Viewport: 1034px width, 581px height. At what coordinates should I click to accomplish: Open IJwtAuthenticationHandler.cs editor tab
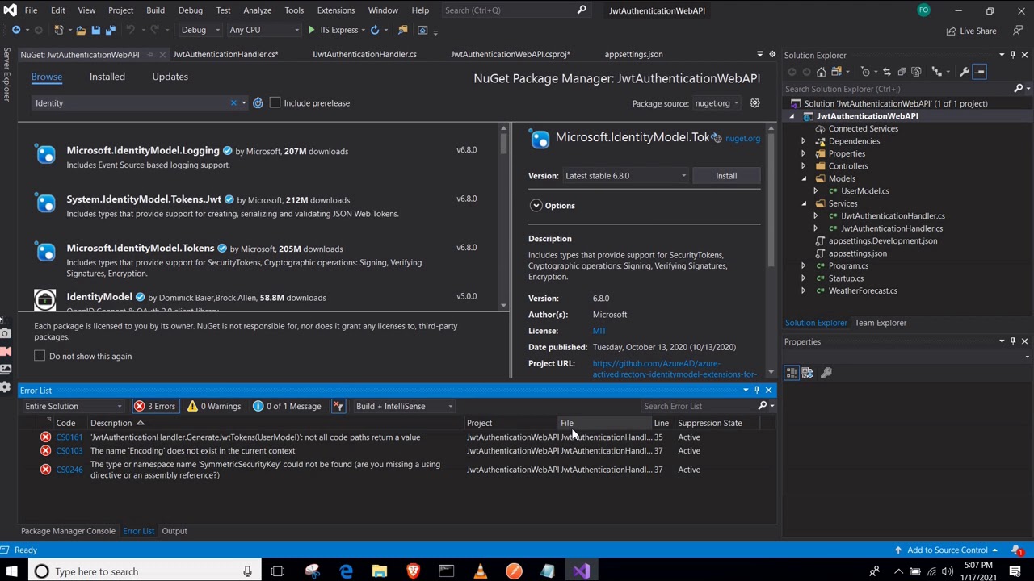[364, 54]
